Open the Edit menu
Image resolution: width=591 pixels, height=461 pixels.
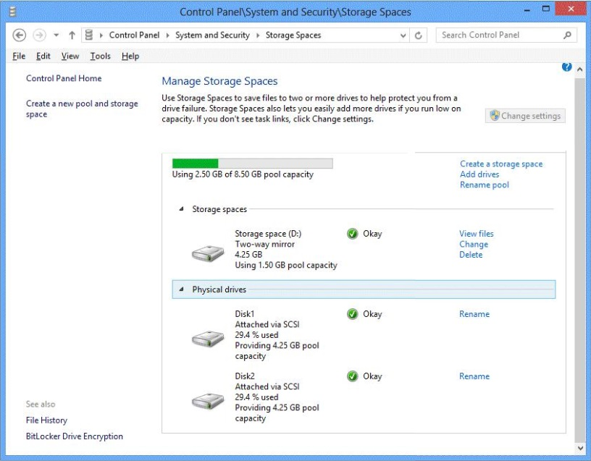pyautogui.click(x=43, y=56)
